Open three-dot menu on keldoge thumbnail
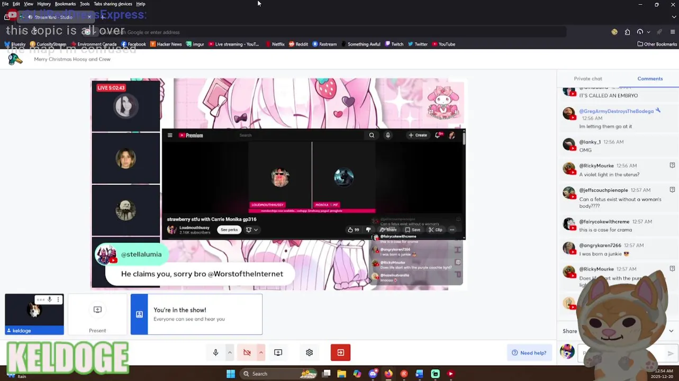Screen dimensions: 679x381 coord(58,300)
